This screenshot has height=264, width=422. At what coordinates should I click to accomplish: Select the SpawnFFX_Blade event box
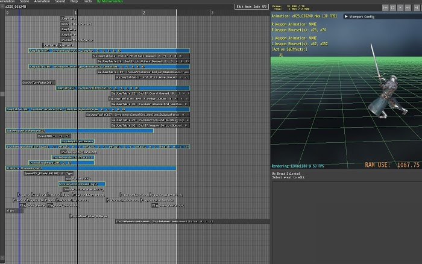49,174
